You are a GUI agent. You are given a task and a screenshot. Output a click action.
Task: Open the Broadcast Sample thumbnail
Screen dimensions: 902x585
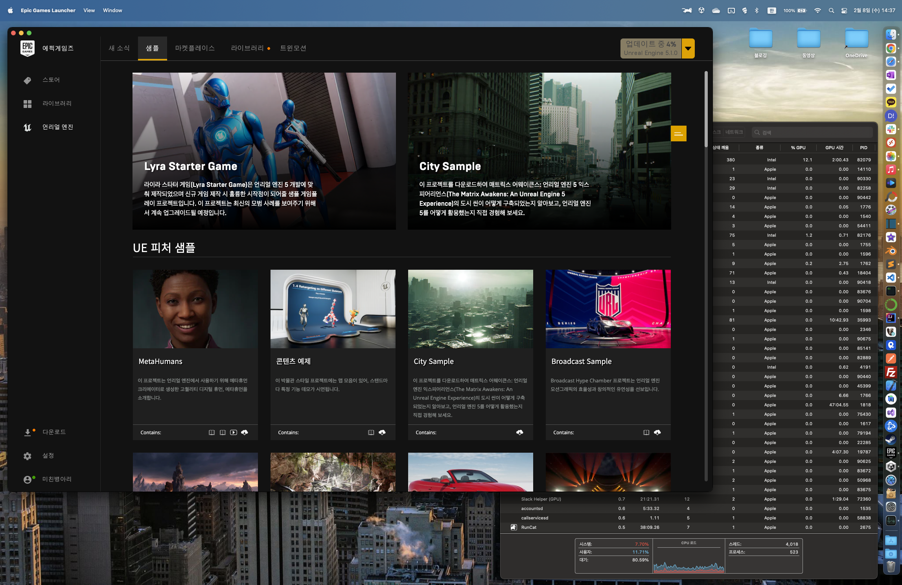[x=608, y=309]
